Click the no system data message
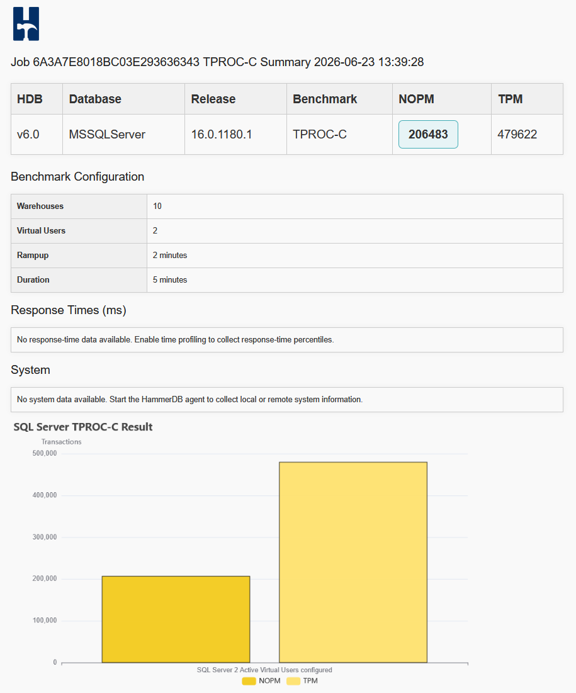Image resolution: width=576 pixels, height=693 pixels. (x=189, y=400)
